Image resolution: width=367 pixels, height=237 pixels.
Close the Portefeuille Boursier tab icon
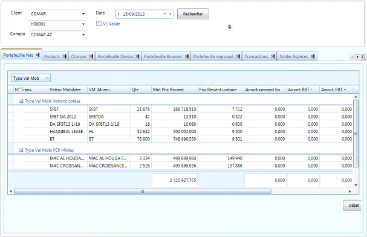tap(187, 56)
